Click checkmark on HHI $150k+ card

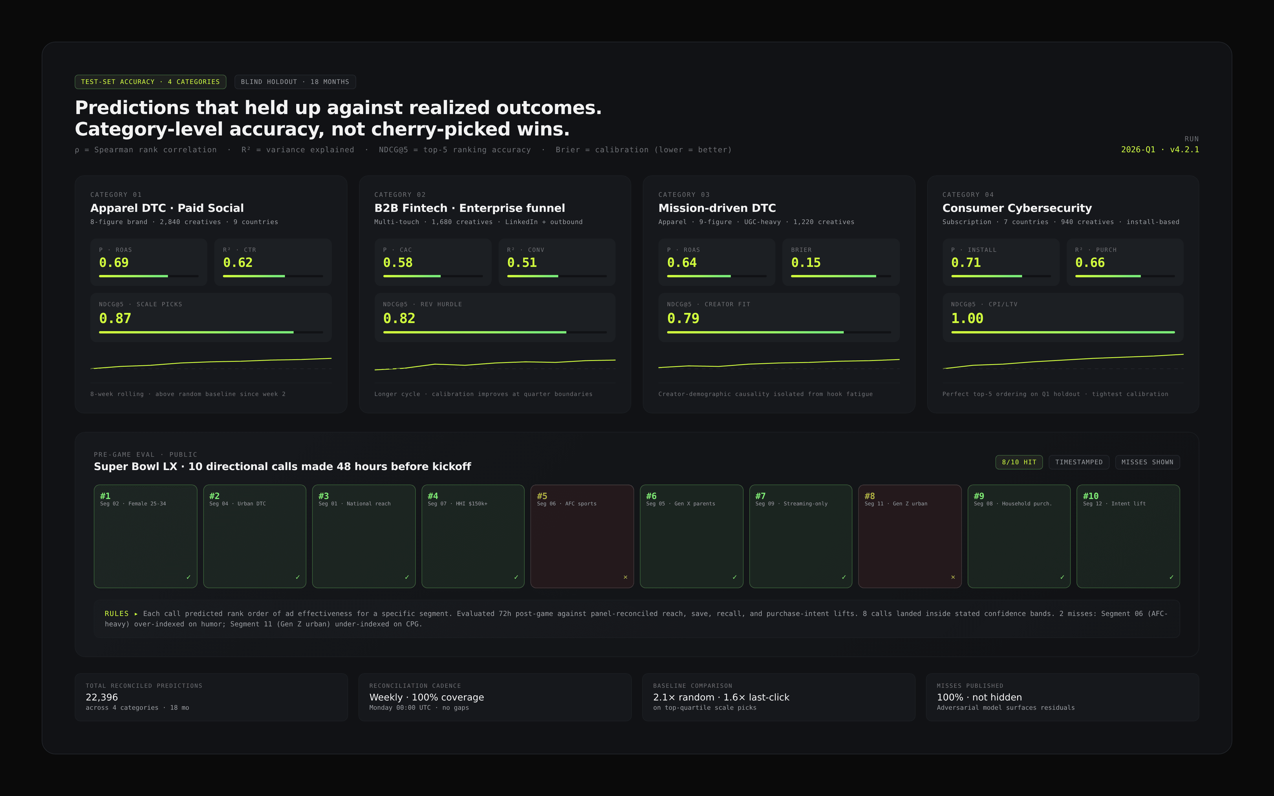tap(516, 577)
